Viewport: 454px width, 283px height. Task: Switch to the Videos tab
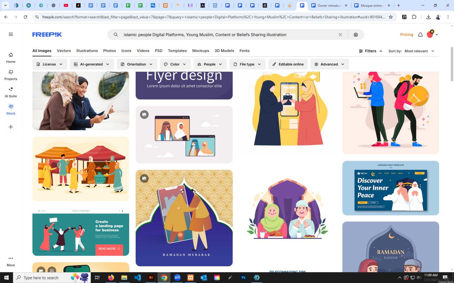pyautogui.click(x=143, y=51)
